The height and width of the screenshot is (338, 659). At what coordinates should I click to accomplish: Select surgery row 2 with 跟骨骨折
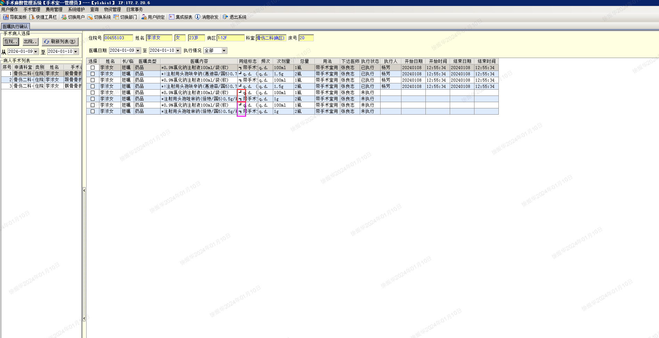[x=41, y=80]
